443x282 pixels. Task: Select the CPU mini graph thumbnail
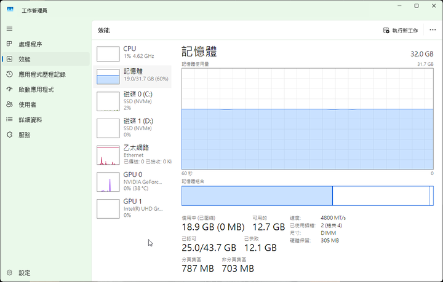[108, 54]
